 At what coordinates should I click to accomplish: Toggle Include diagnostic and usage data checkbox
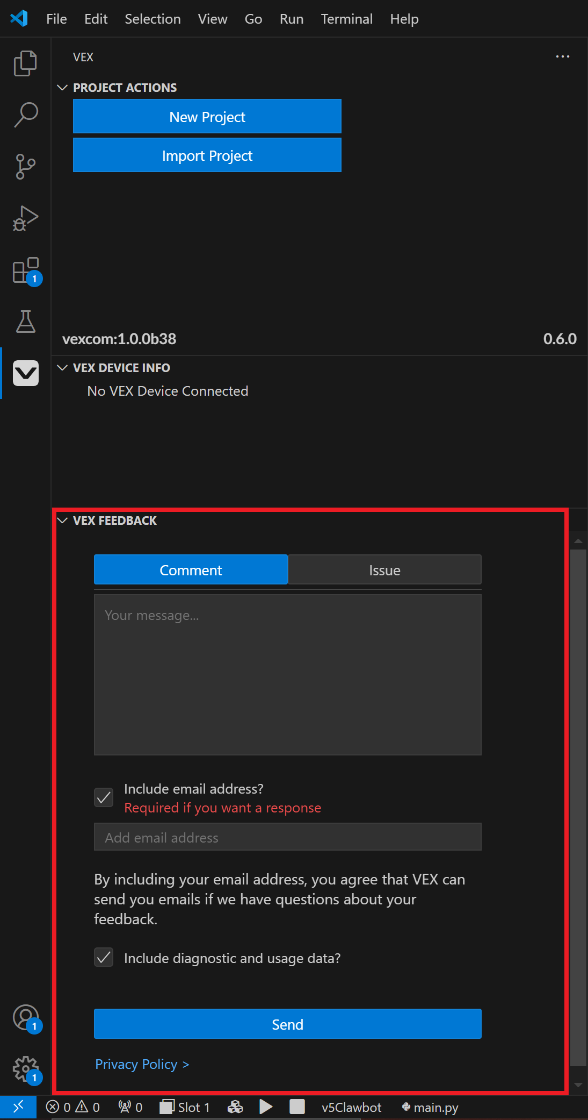[104, 958]
